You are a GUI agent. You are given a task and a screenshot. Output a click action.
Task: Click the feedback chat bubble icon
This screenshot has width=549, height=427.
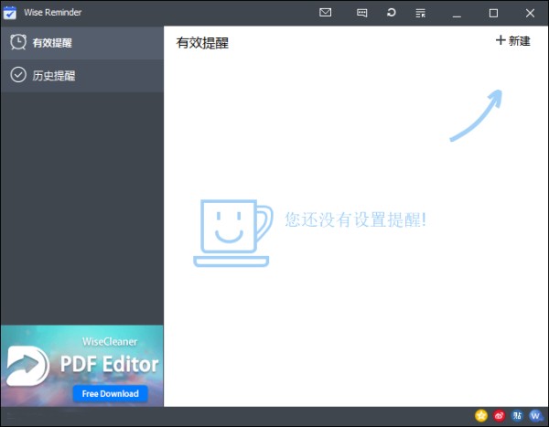pos(361,14)
